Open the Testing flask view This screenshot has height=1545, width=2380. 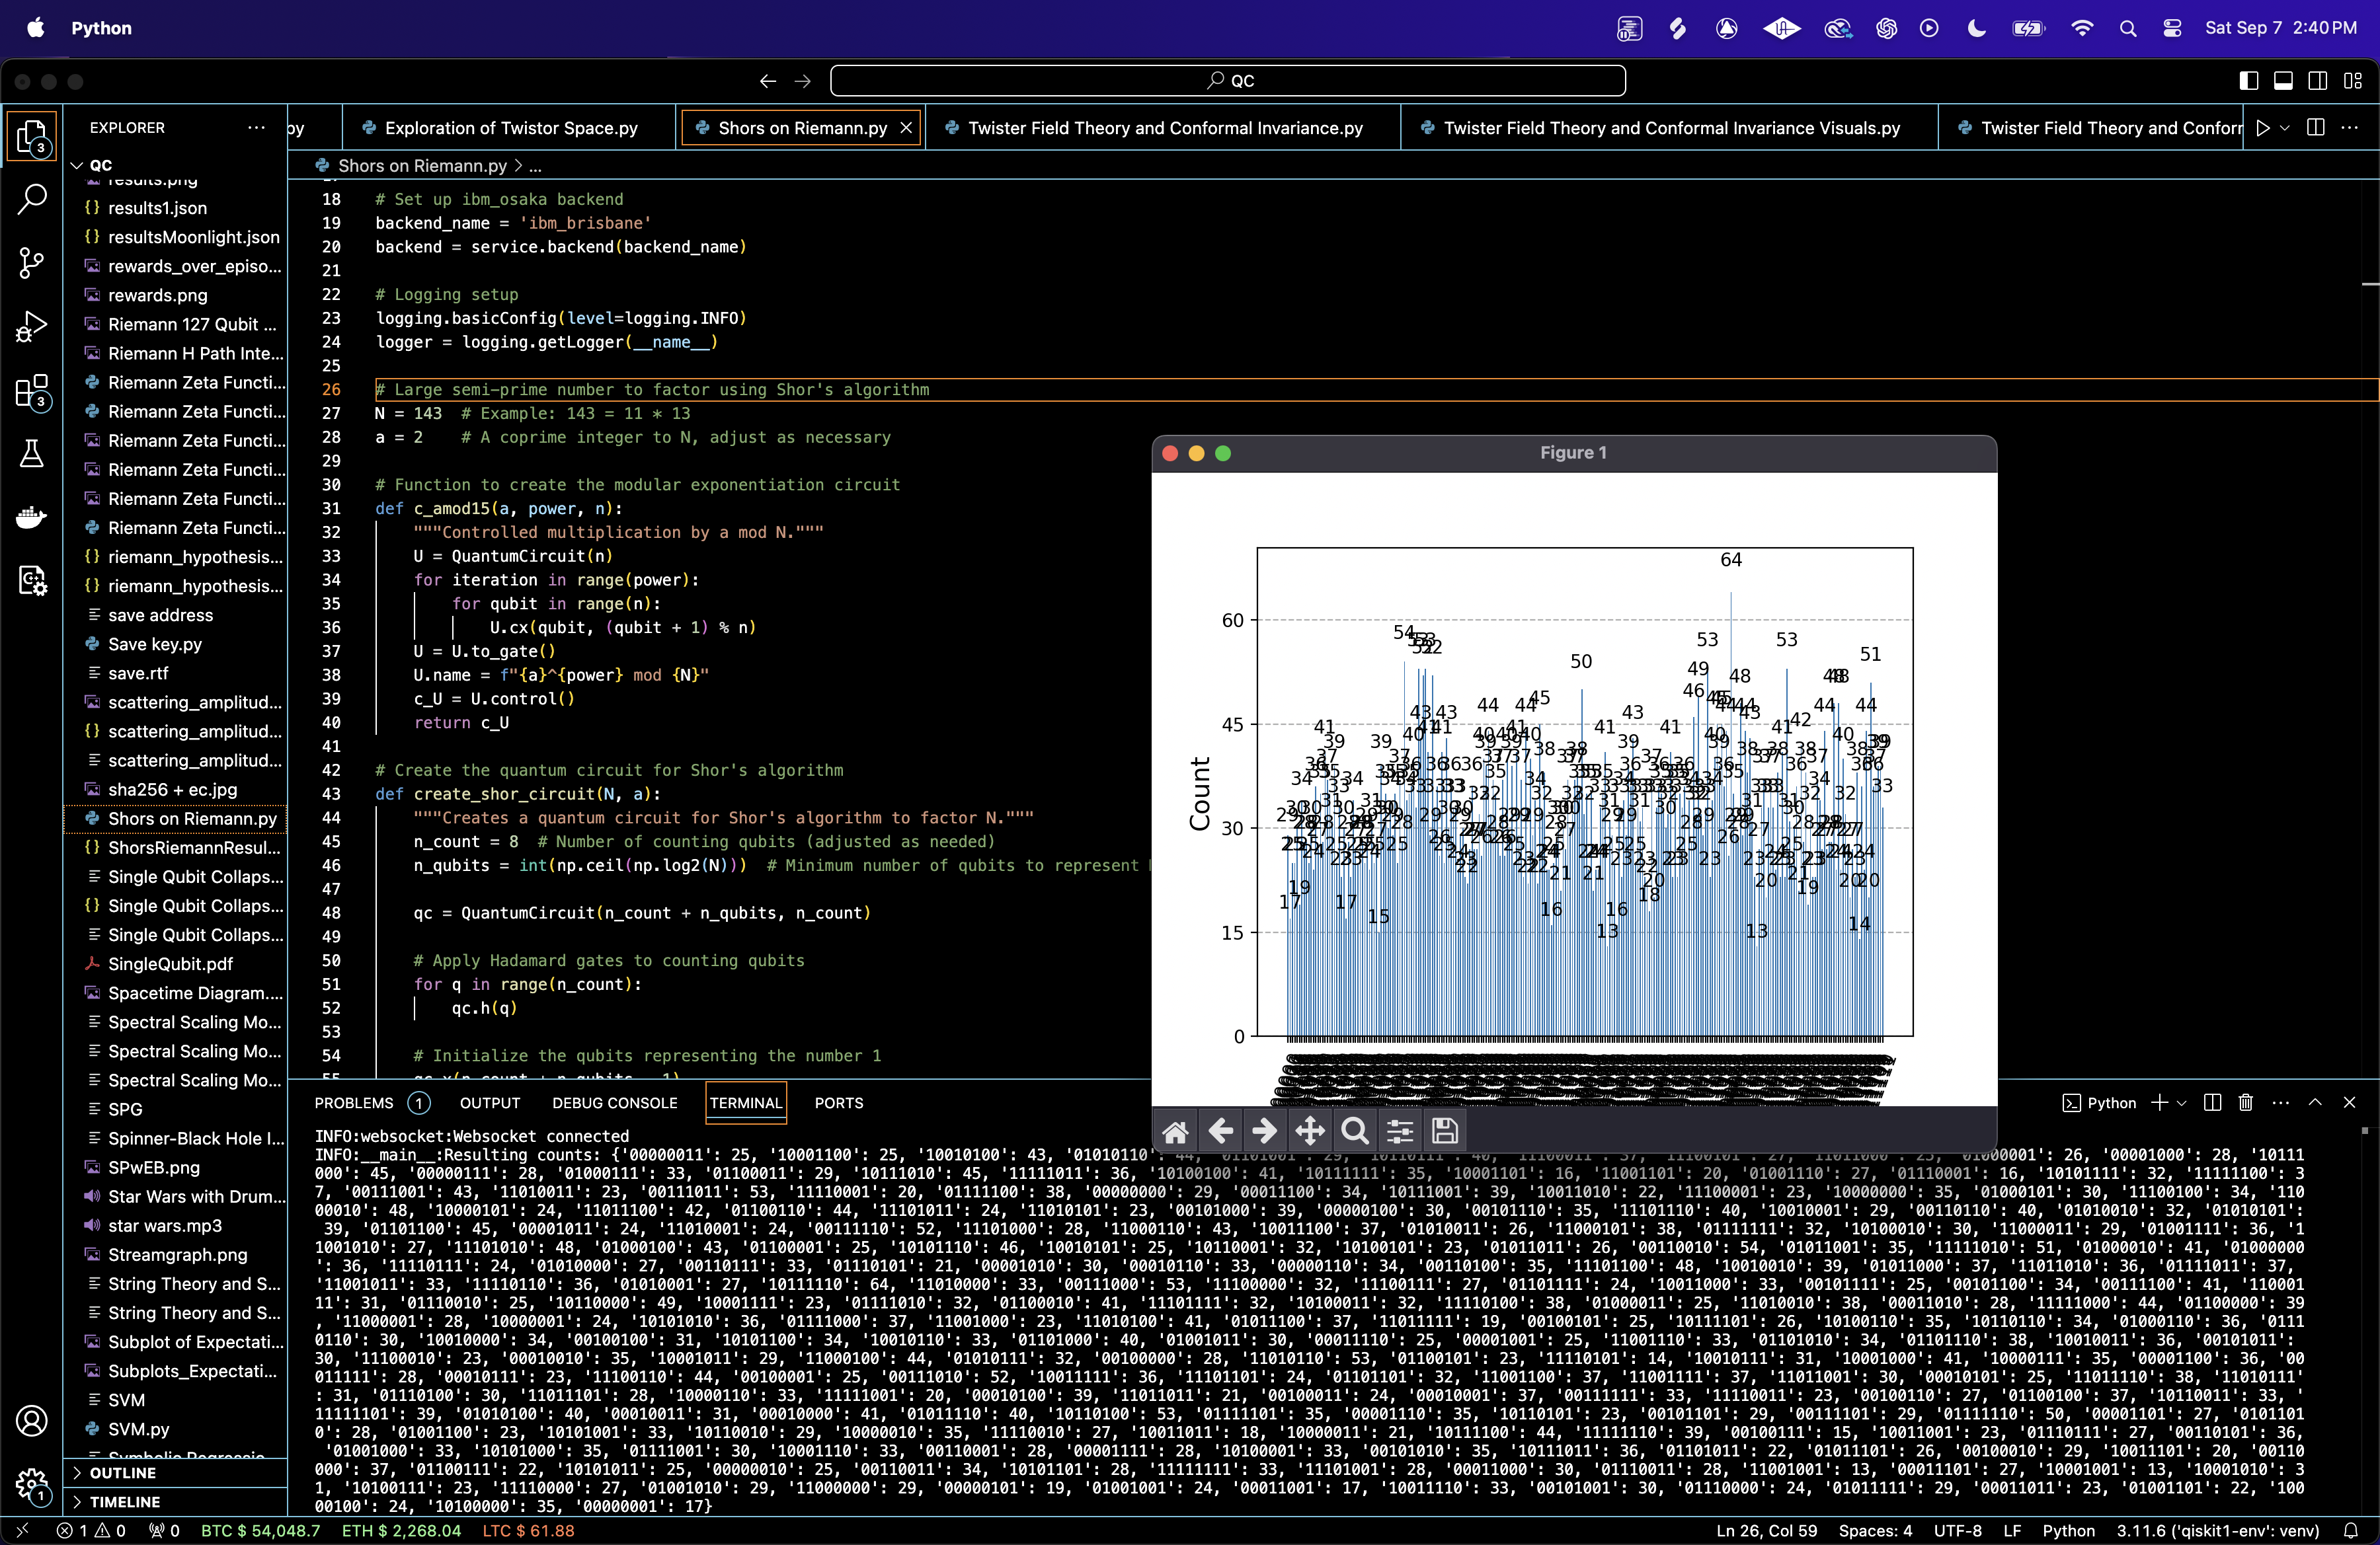(x=32, y=454)
